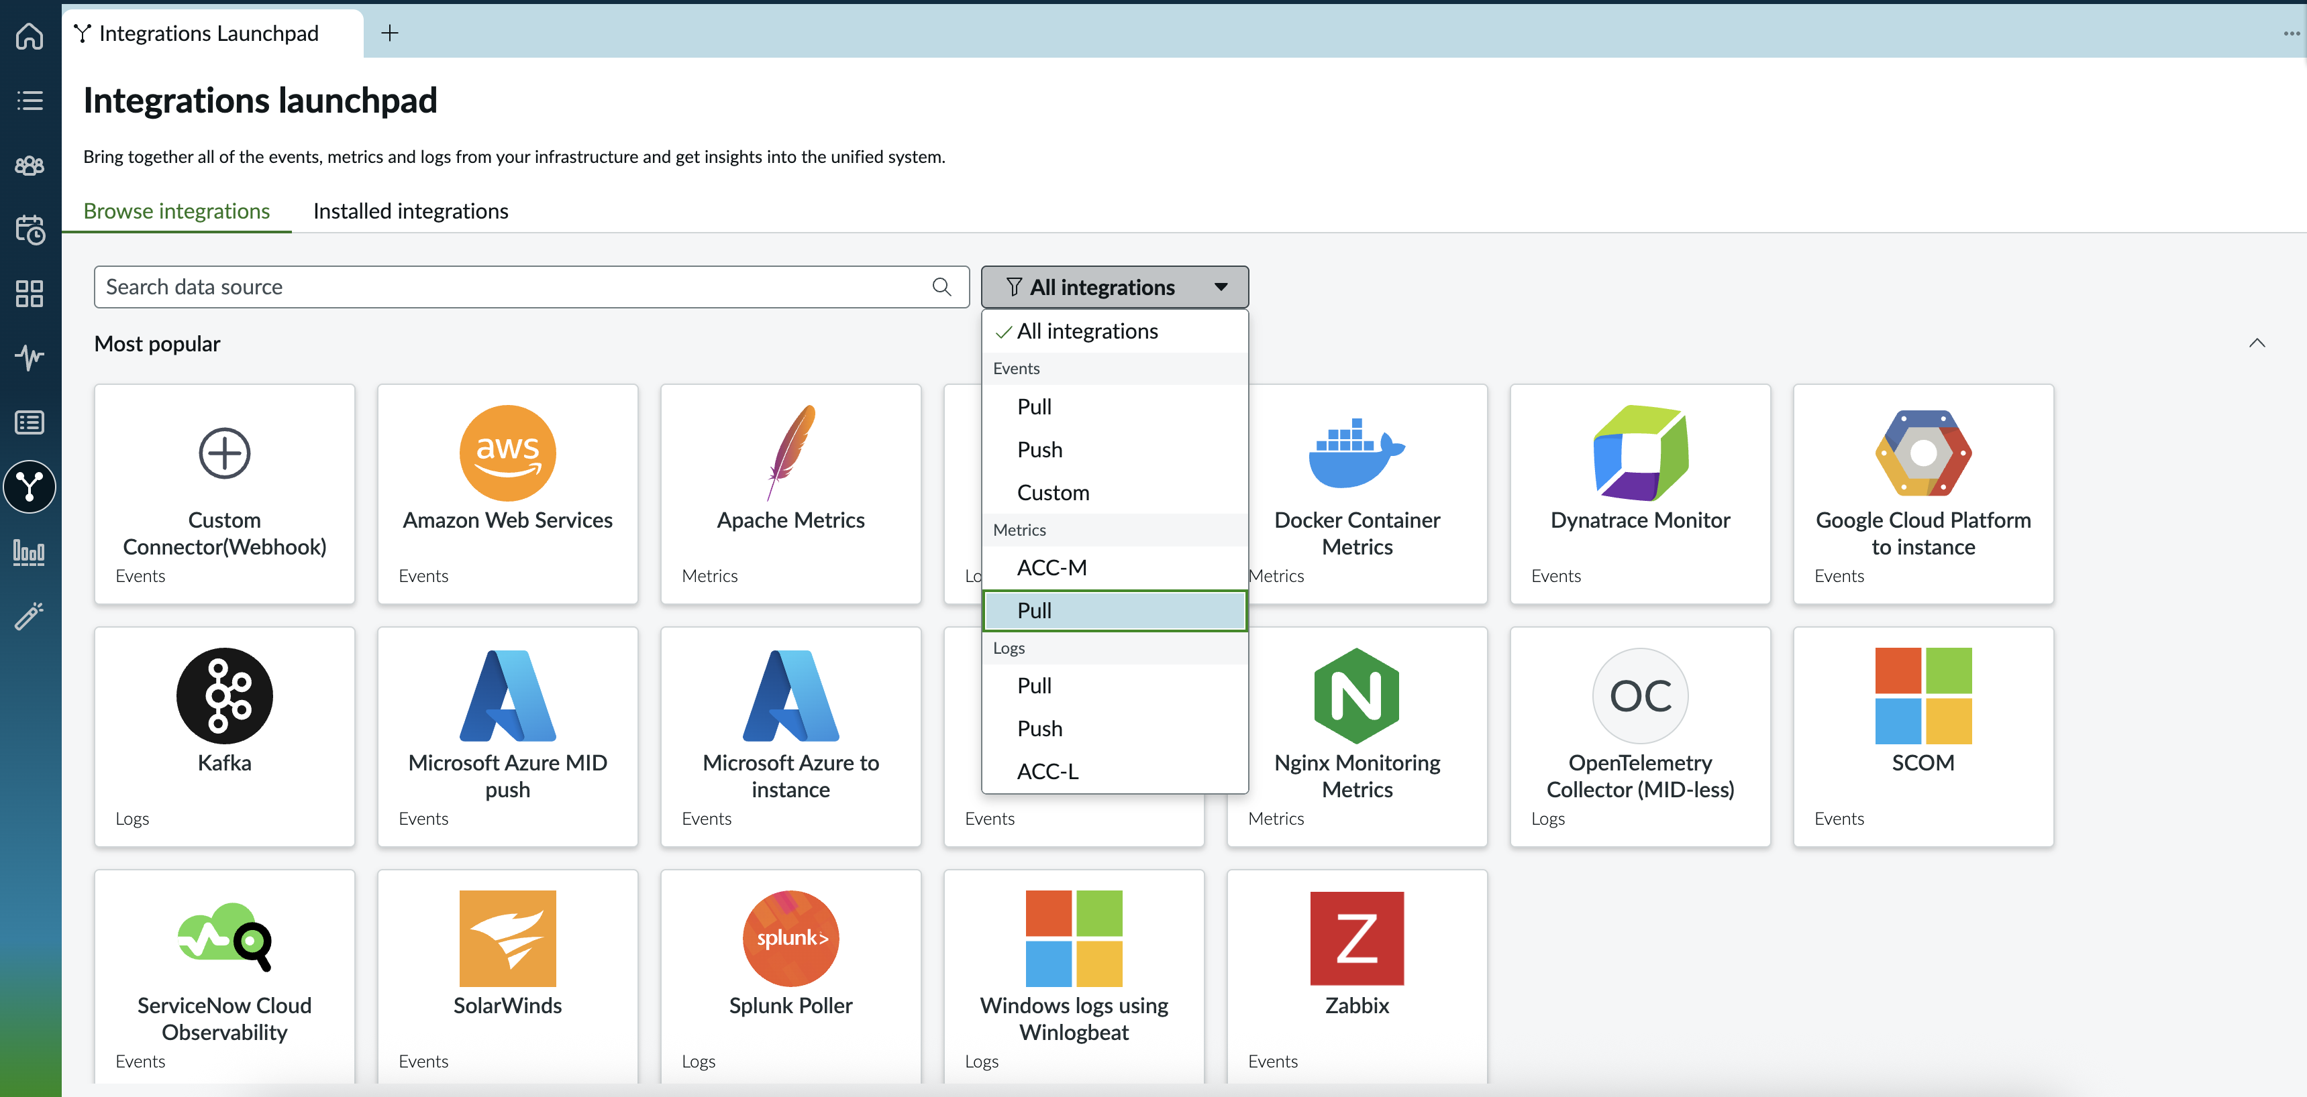Screen dimensions: 2307x1097
Task: Choose Pull under Logs in filter list
Action: (x=1114, y=687)
